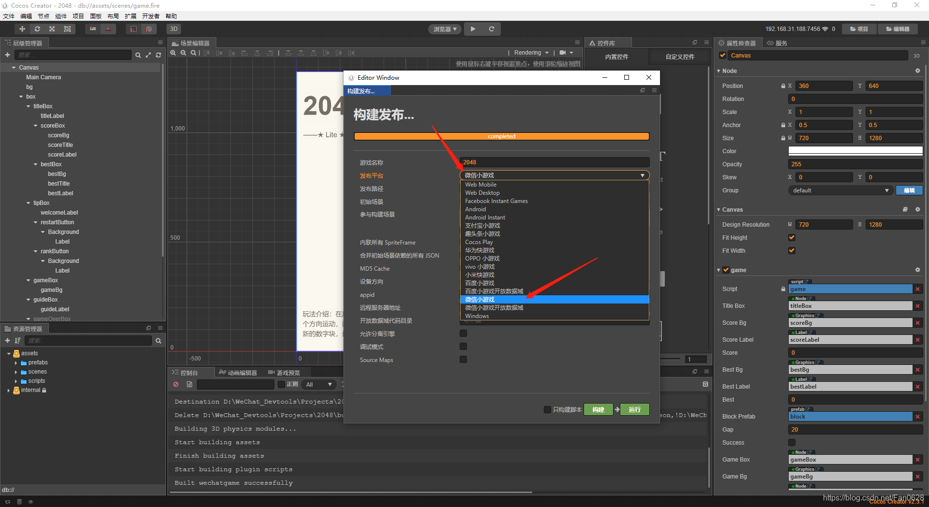Click the Run button in build dialog
The width and height of the screenshot is (929, 507).
click(x=635, y=409)
